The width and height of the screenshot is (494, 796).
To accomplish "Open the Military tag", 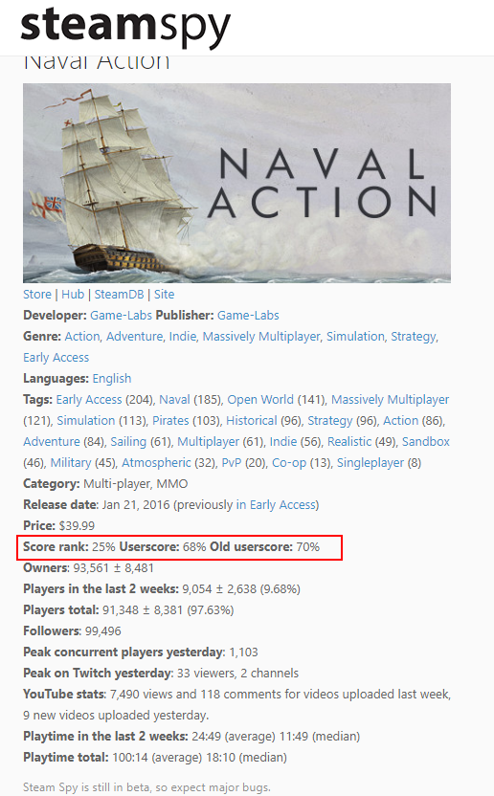I will [x=71, y=463].
